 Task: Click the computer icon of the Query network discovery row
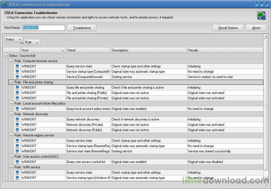17,119
